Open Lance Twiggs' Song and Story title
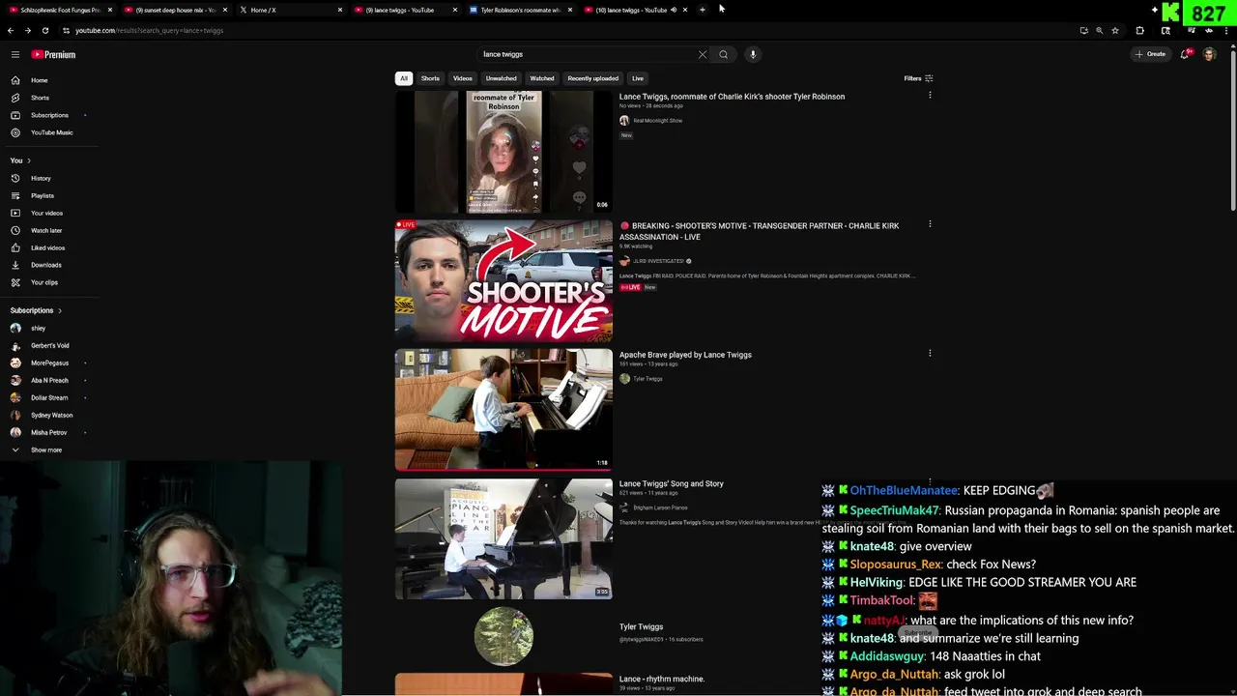The height and width of the screenshot is (696, 1237). coord(671,483)
